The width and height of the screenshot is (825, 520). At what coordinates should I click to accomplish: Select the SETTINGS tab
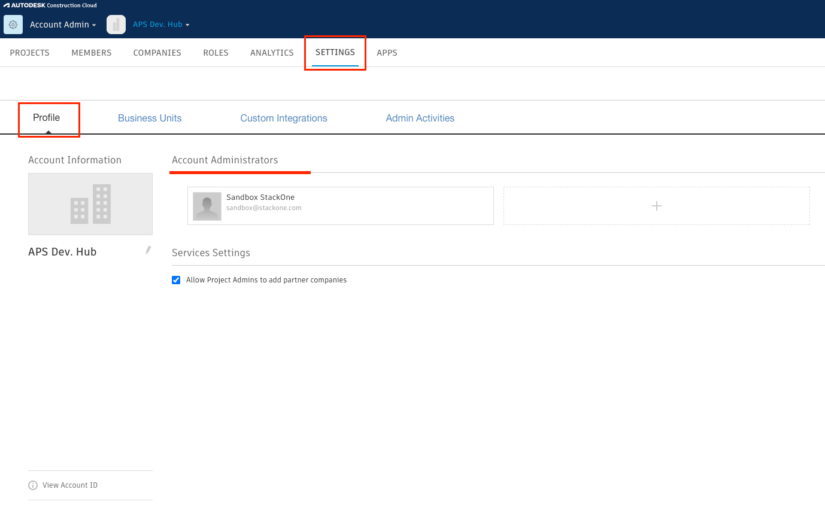335,52
